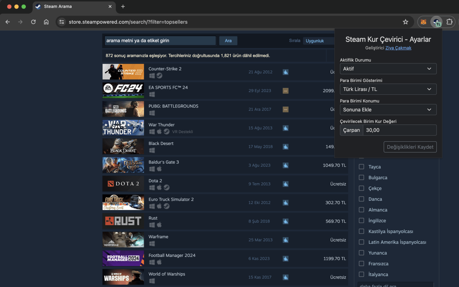This screenshot has height=287, width=459.
Task: Select the Fransızca checkbox
Action: tap(361, 263)
